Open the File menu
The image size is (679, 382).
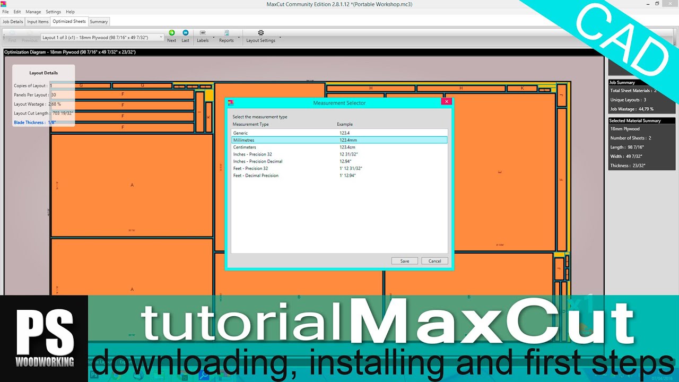[5, 12]
